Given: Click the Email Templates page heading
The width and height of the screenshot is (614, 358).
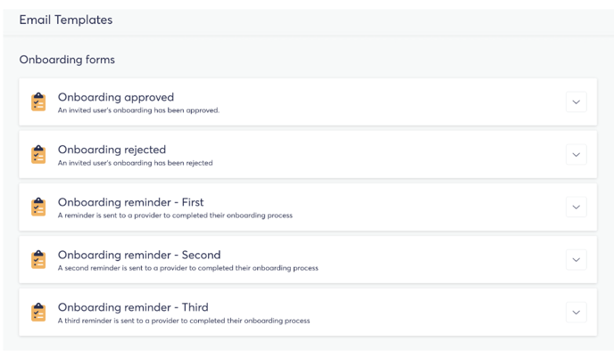Looking at the screenshot, I should pyautogui.click(x=66, y=20).
